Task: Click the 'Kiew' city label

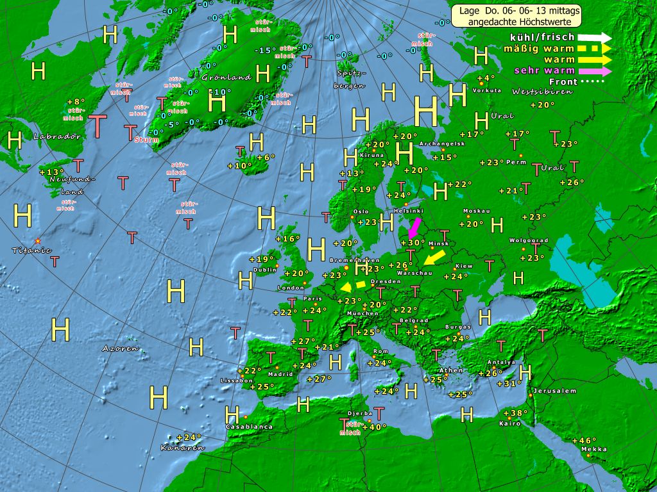Action: (464, 266)
